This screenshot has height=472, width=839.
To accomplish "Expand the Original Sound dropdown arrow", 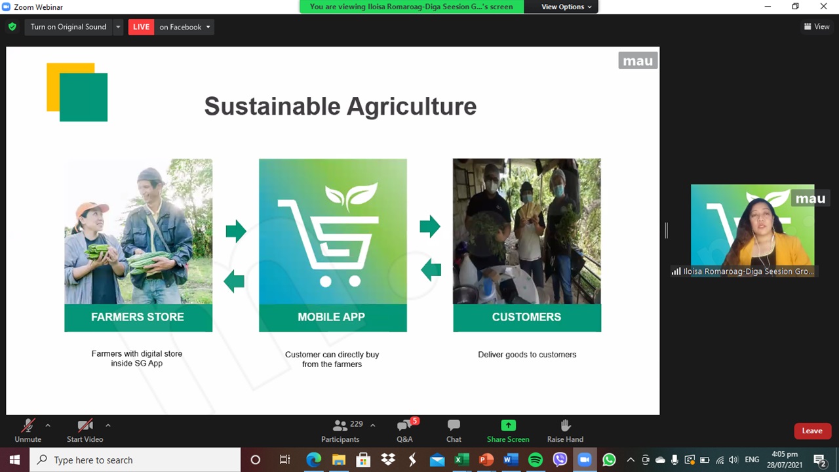I will click(x=118, y=27).
